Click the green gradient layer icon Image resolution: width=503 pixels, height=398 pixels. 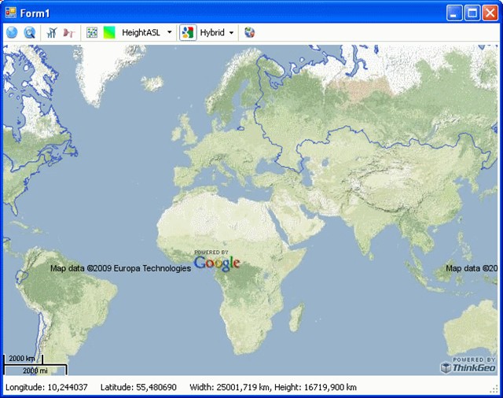tap(109, 32)
